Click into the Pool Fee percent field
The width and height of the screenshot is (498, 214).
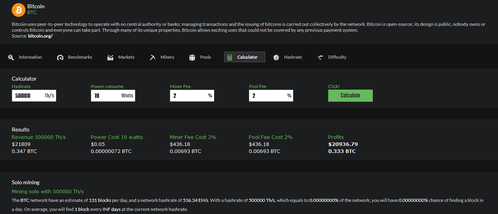(x=271, y=95)
